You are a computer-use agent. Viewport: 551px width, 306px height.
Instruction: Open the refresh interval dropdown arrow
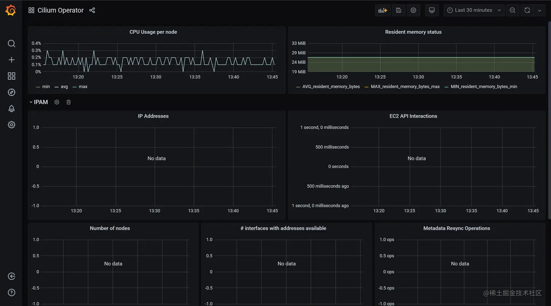point(539,10)
